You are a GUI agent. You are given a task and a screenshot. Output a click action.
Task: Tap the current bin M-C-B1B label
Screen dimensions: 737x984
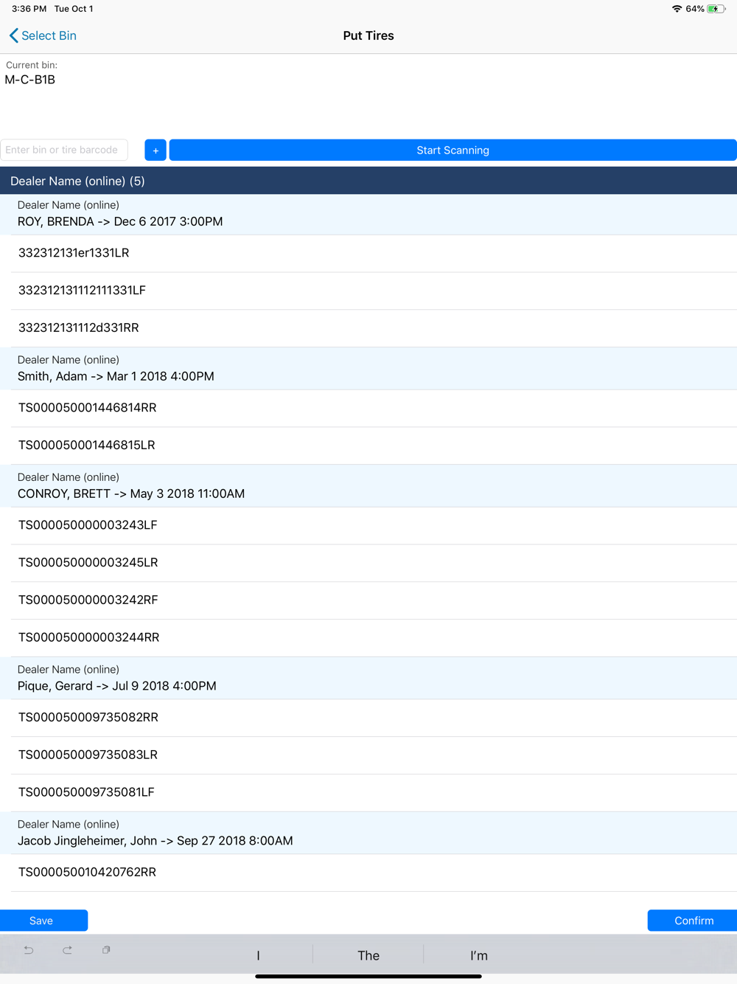click(x=30, y=80)
